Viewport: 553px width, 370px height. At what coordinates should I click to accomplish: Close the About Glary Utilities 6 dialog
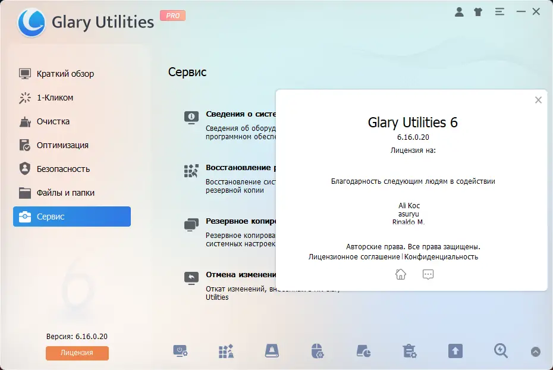click(x=538, y=100)
